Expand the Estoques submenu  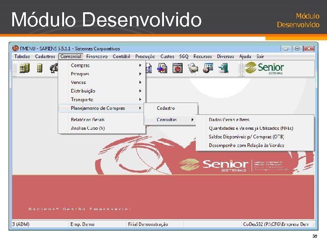pyautogui.click(x=102, y=74)
